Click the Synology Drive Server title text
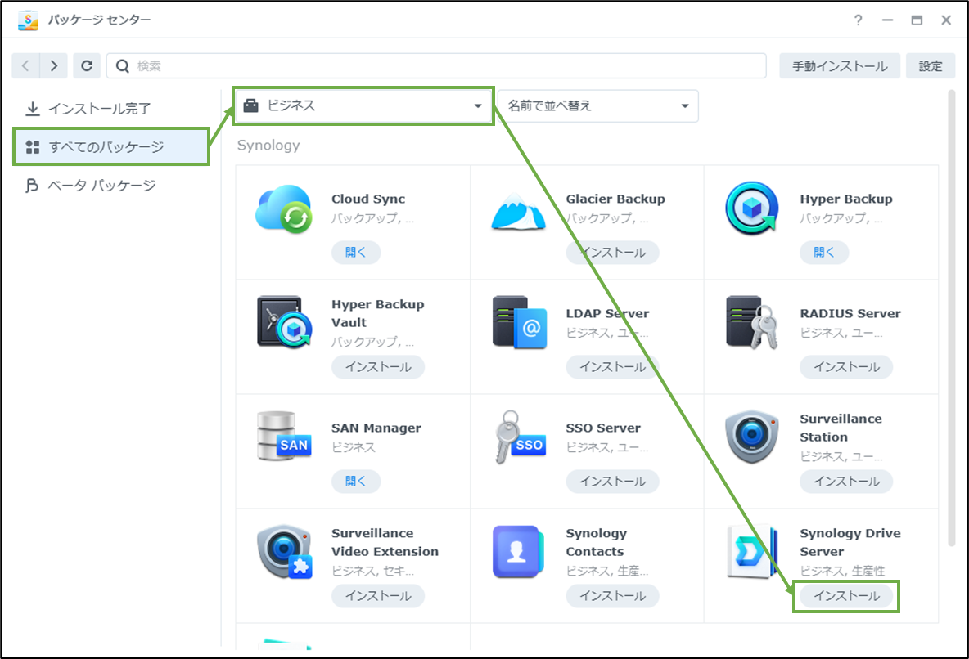The height and width of the screenshot is (659, 969). point(850,542)
